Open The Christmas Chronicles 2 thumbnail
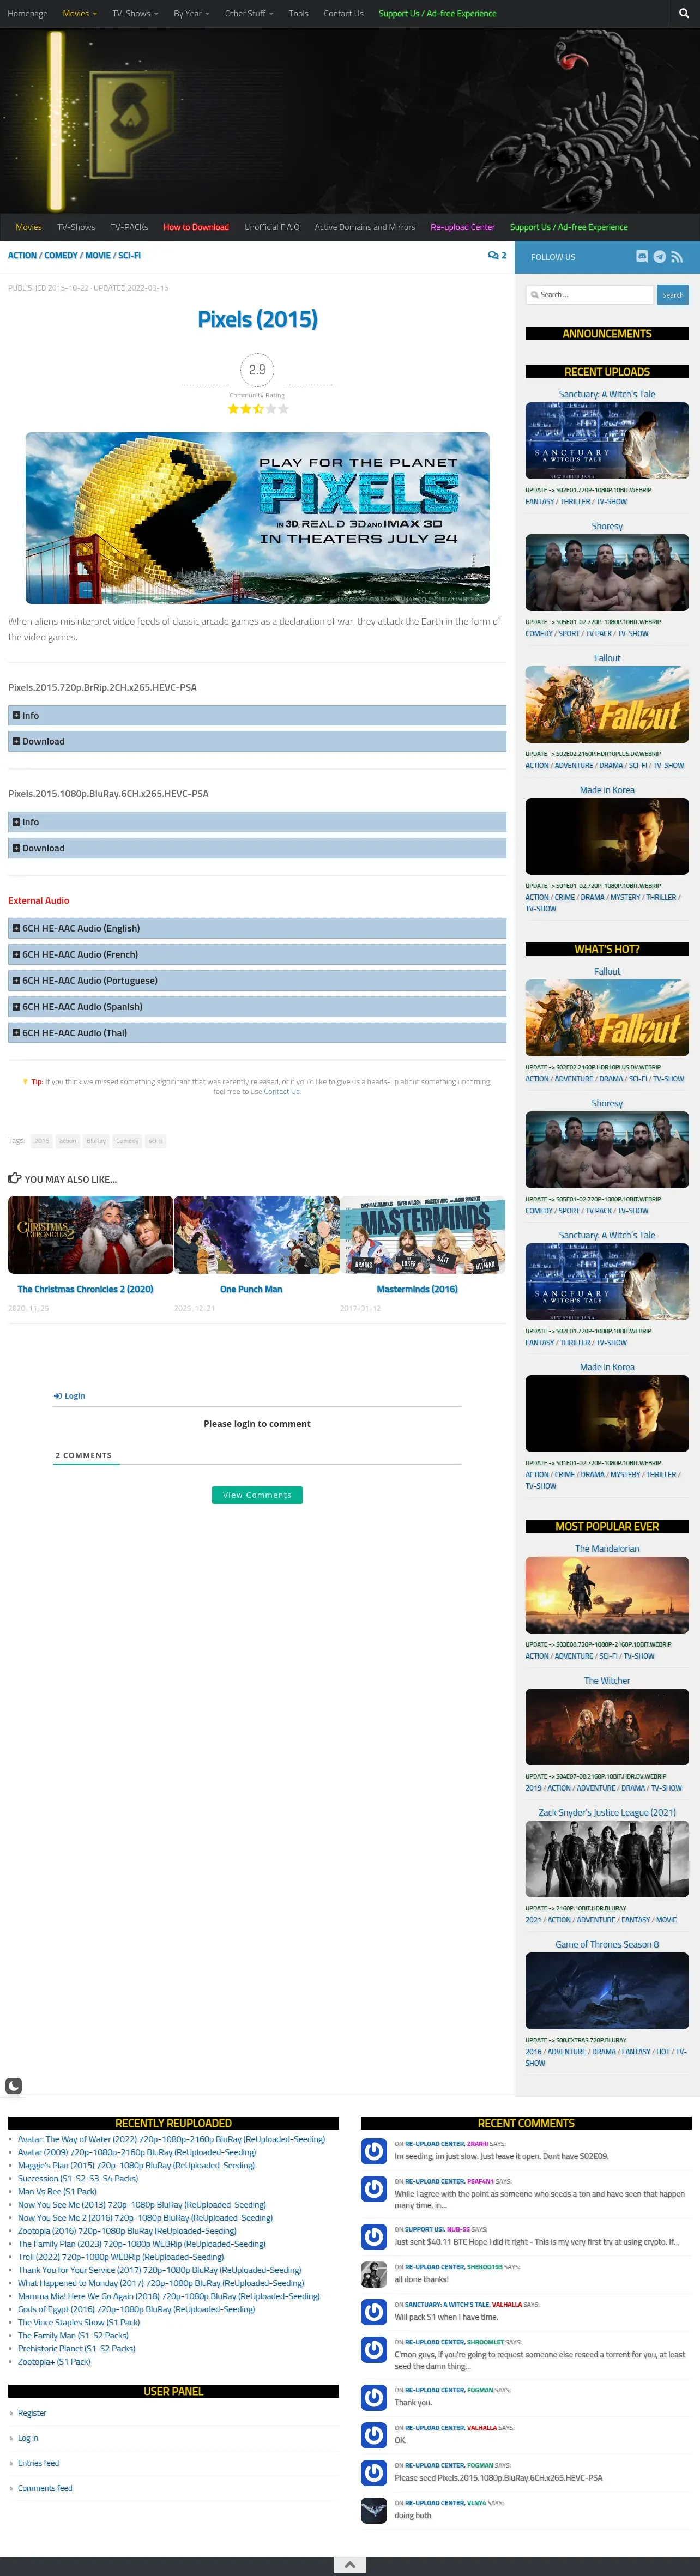Image resolution: width=700 pixels, height=2576 pixels. point(90,1235)
